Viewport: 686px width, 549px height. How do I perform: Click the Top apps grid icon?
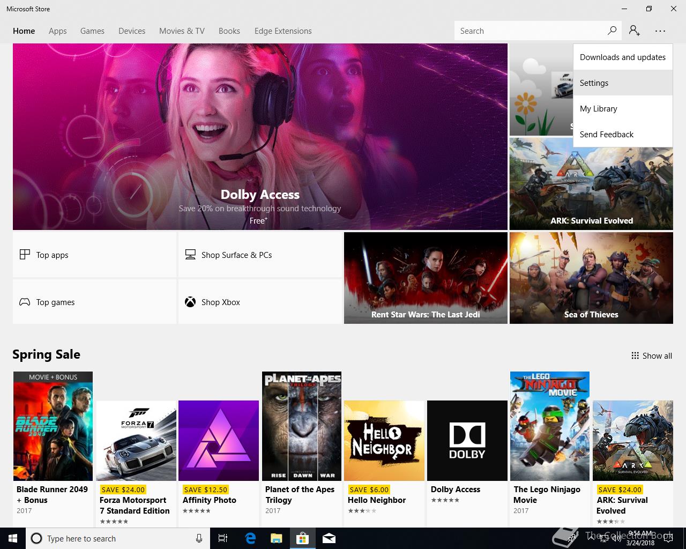click(x=25, y=255)
